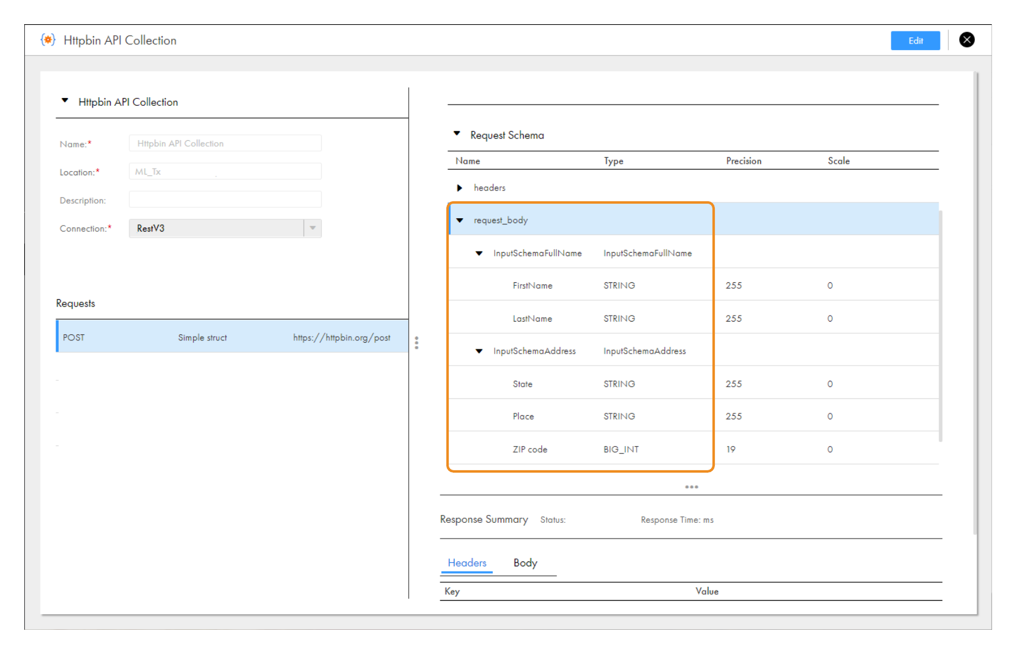
Task: Collapse the Request Schema section
Action: 457,134
